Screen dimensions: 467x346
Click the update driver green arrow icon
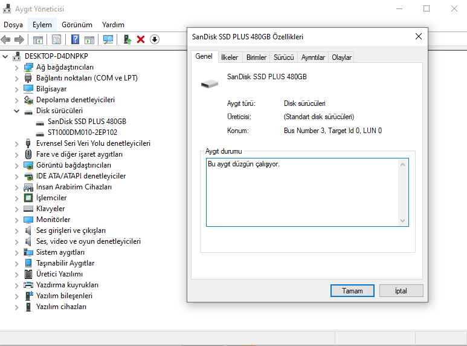[127, 39]
